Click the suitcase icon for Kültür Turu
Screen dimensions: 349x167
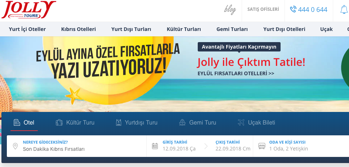pos(59,122)
